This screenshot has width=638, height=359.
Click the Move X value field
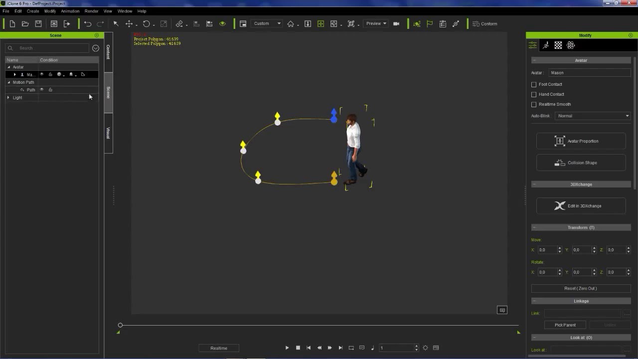coord(547,250)
